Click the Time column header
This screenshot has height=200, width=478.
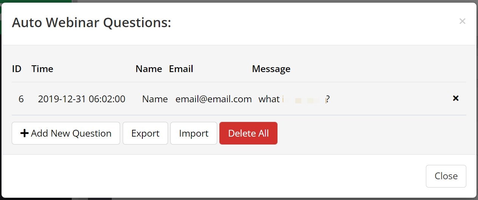coord(42,69)
